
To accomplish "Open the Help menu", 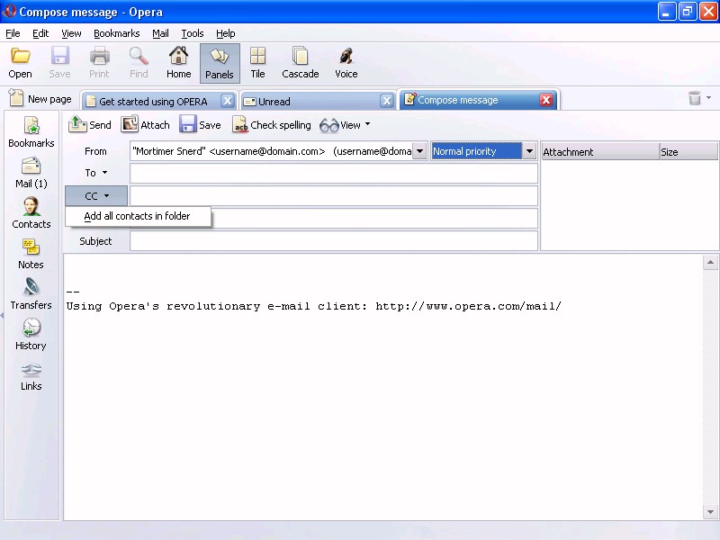I will click(226, 33).
